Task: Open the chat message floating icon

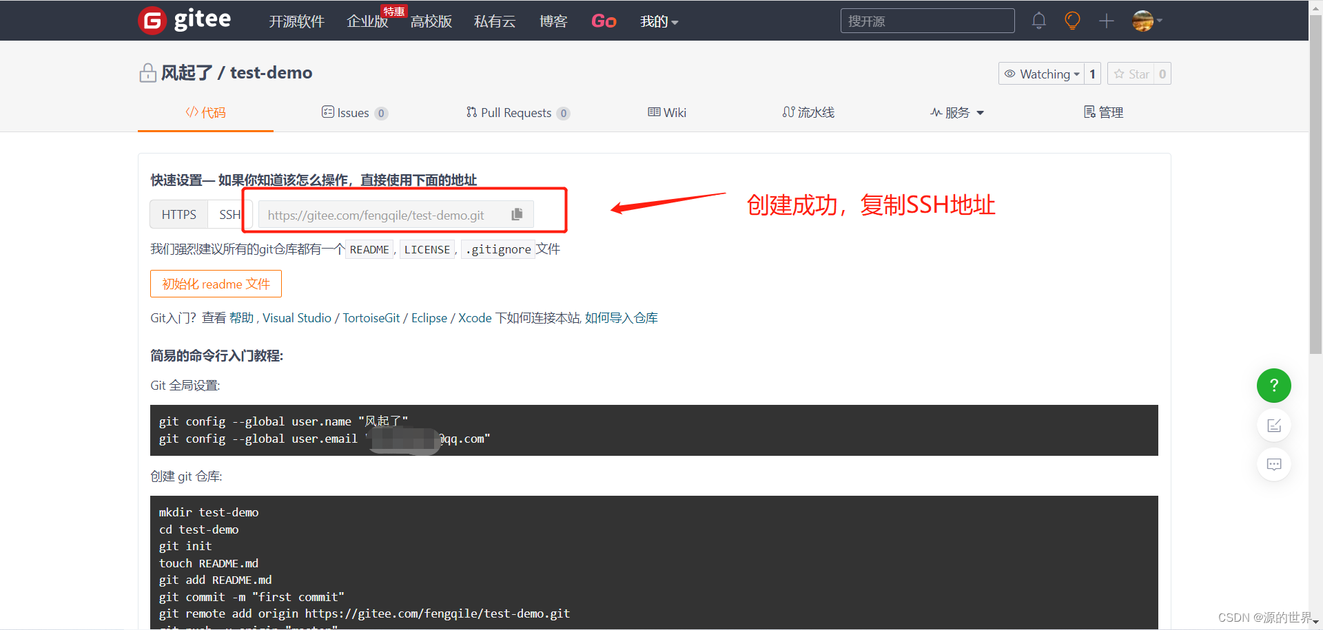Action: coord(1274,465)
